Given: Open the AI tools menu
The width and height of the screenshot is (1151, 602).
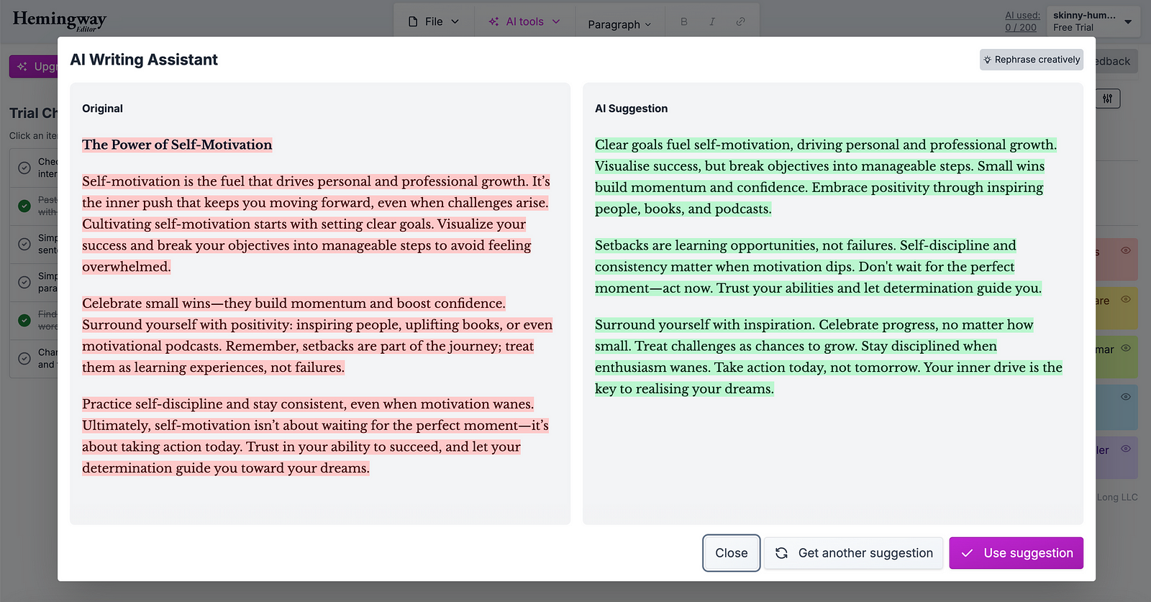Looking at the screenshot, I should [x=524, y=22].
